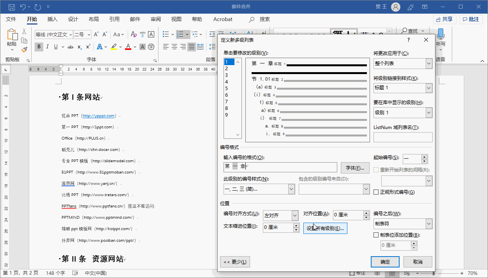Check the 制表位添加位置 checkbox

(x=376, y=235)
